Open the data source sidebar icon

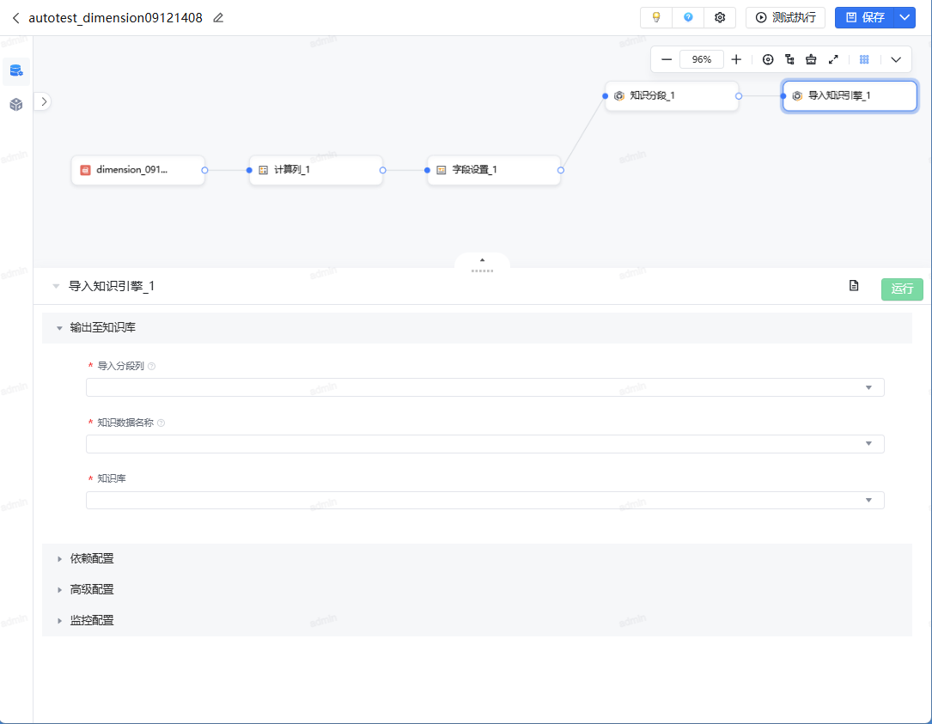(16, 70)
